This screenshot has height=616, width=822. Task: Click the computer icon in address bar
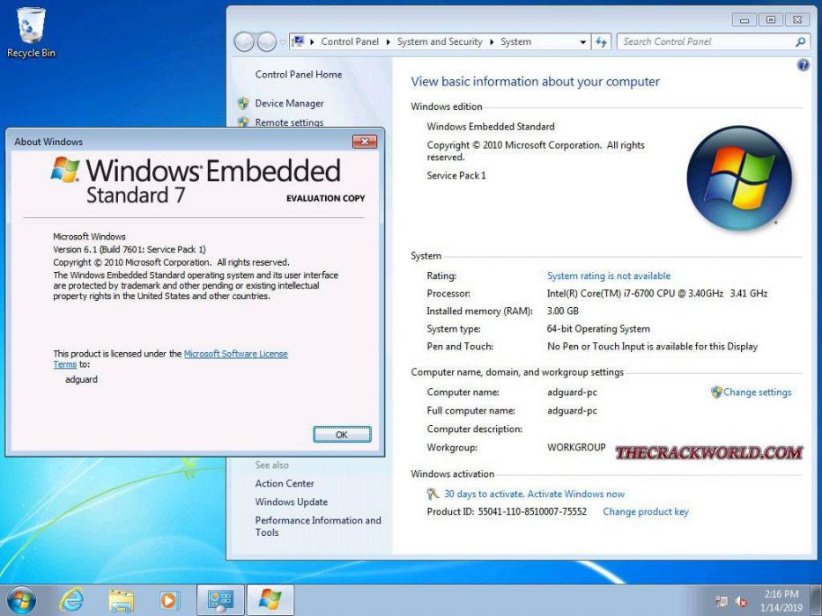[x=298, y=41]
